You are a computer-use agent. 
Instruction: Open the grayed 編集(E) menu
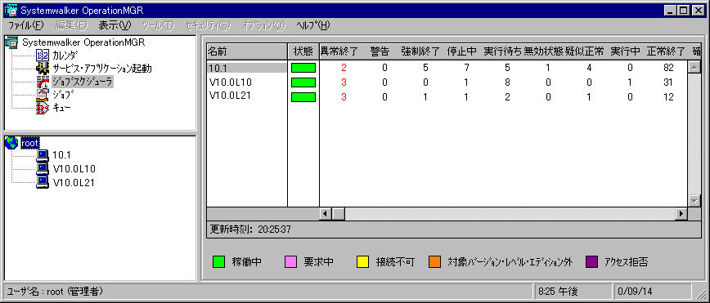point(71,25)
